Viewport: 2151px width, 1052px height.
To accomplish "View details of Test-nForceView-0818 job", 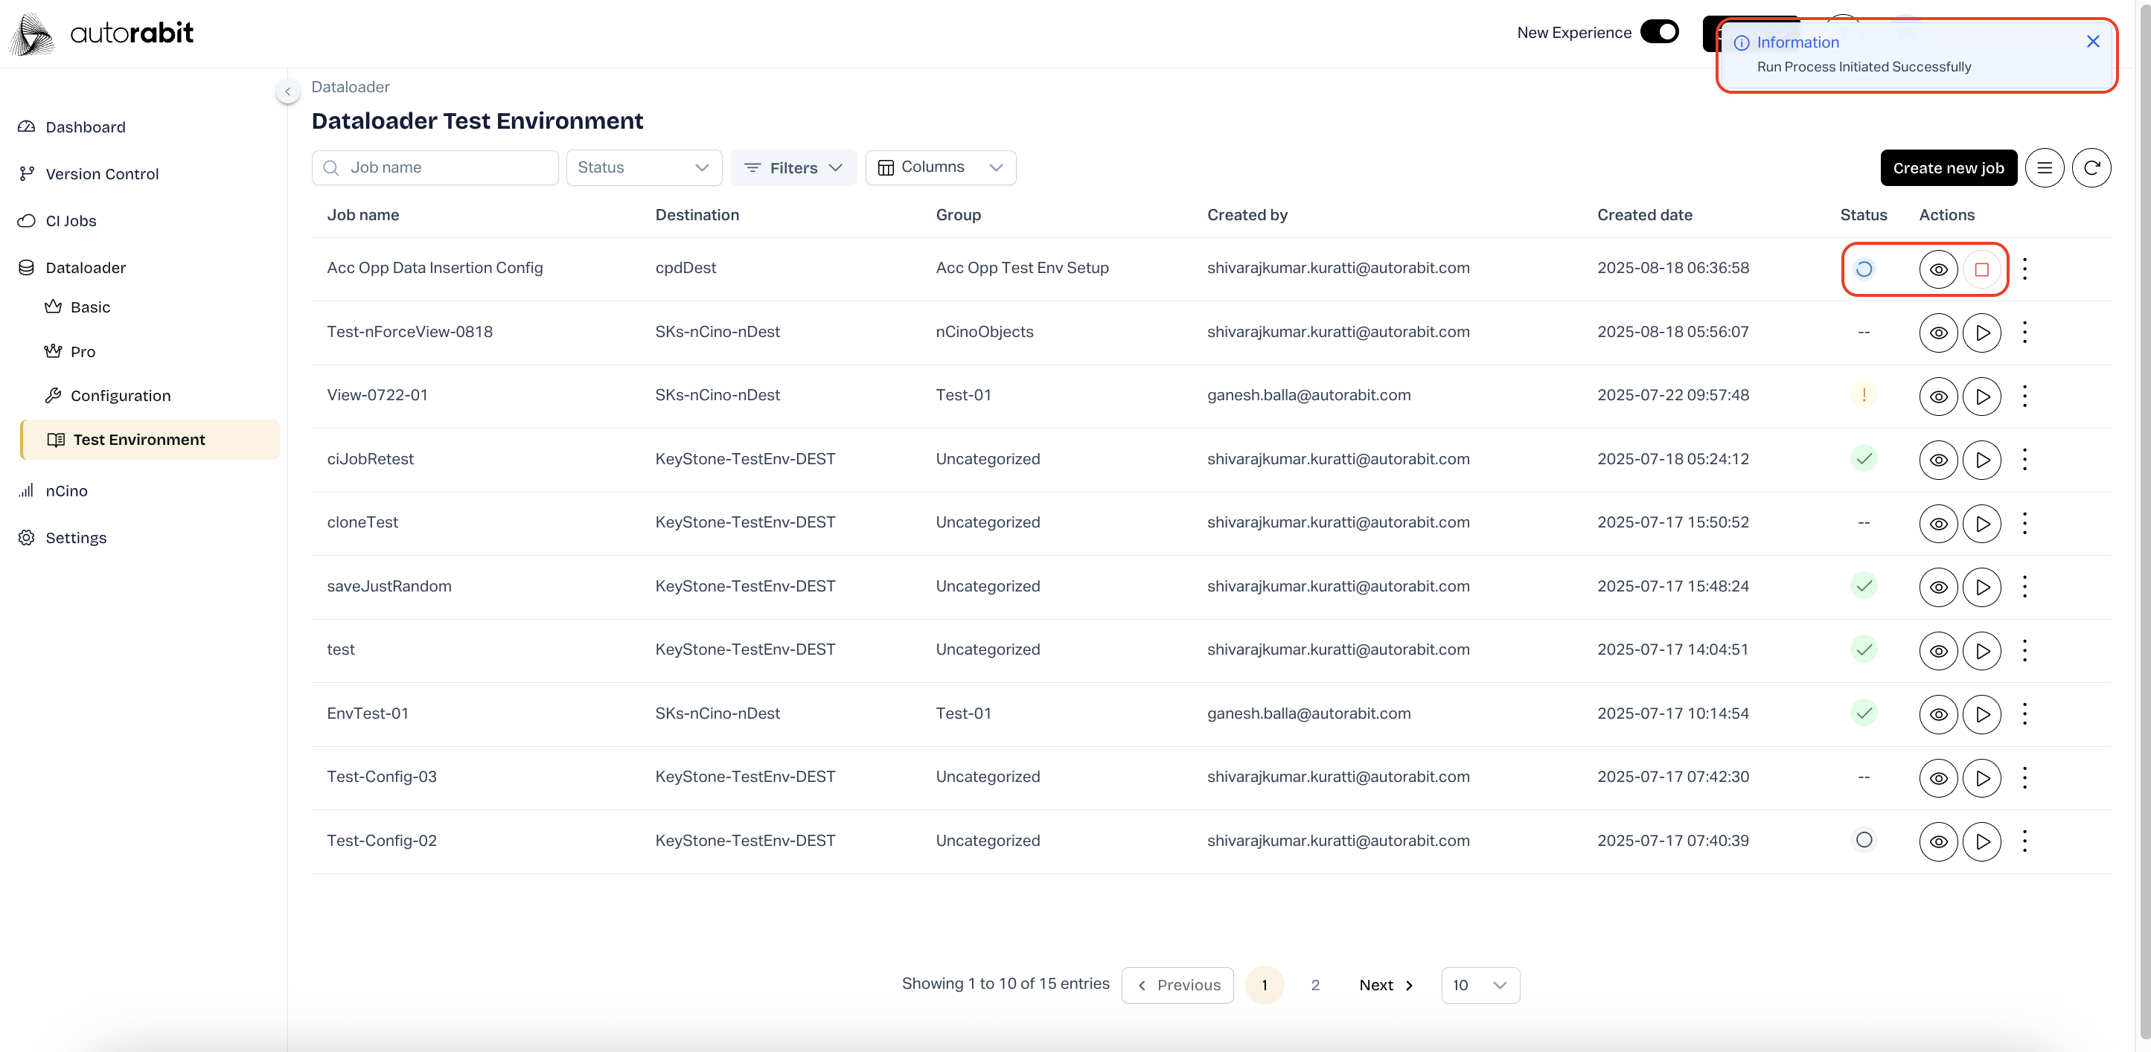I will 1938,333.
